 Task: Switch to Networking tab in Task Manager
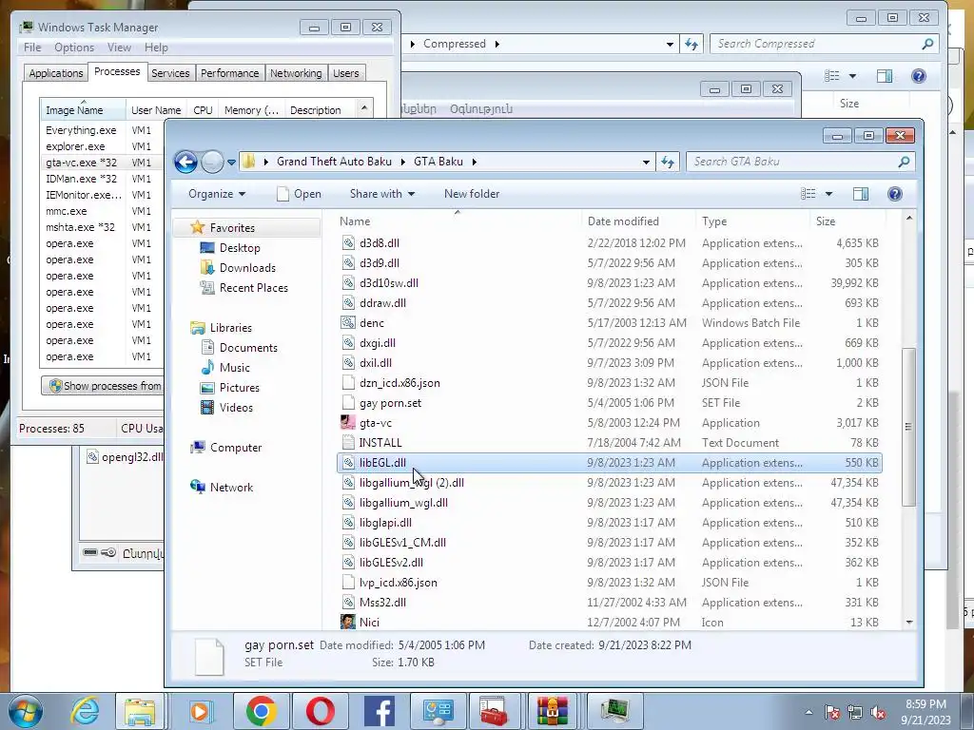(296, 73)
